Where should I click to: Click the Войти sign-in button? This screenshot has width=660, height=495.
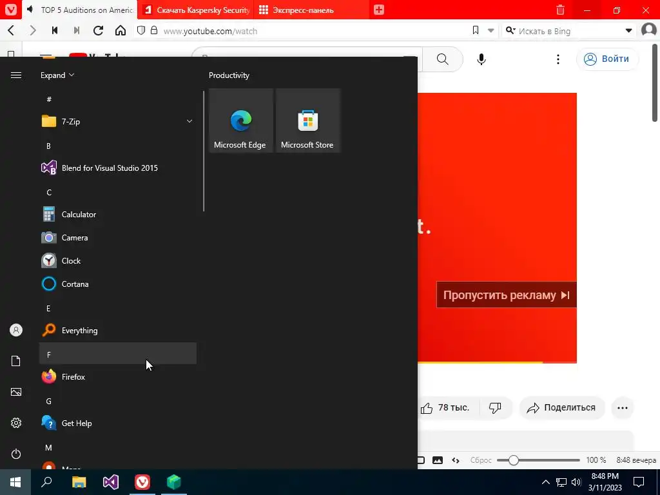607,59
